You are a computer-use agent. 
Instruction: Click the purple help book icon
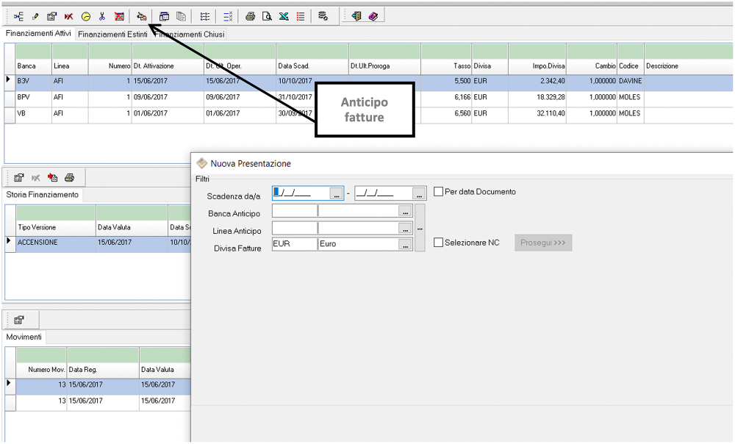point(373,16)
